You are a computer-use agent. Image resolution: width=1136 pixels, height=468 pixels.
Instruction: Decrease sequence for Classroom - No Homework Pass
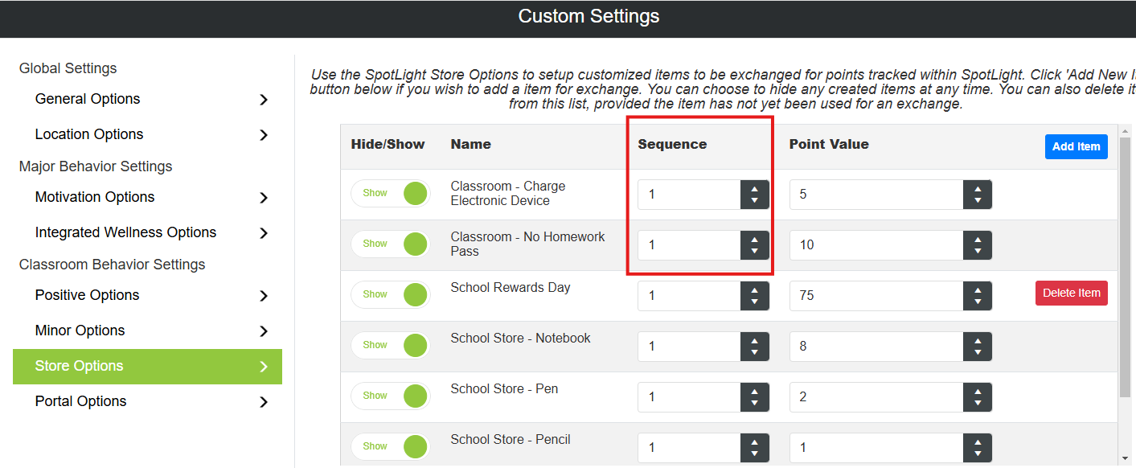[x=754, y=252]
